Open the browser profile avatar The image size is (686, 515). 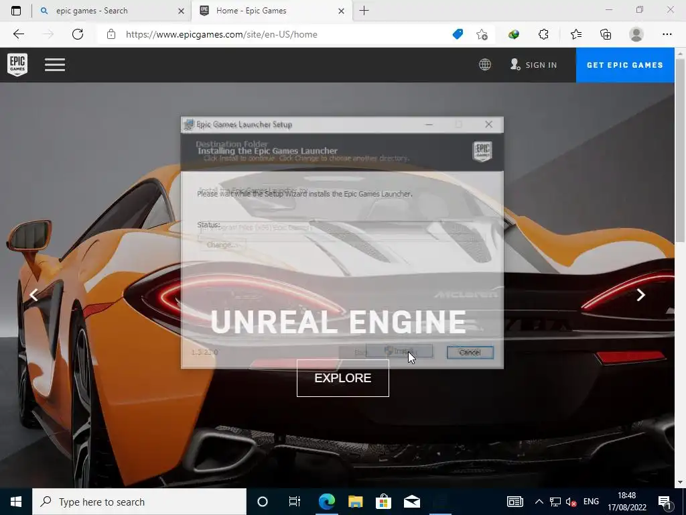click(x=636, y=34)
